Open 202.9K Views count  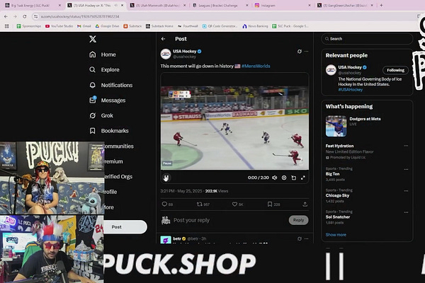217,191
